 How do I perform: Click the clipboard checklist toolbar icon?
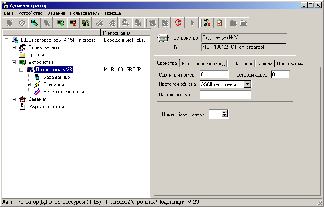219,23
